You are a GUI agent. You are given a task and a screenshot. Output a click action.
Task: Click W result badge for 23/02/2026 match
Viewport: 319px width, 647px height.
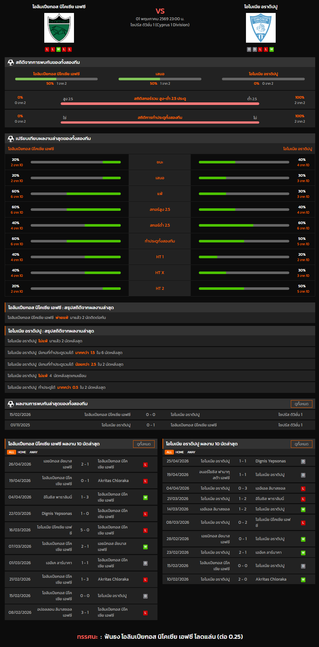303,553
